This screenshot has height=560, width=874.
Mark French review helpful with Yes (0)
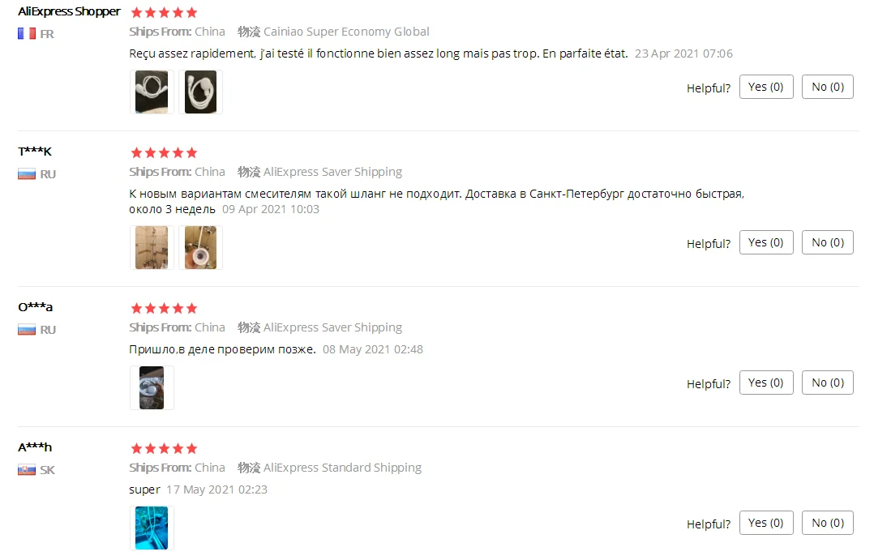[x=766, y=87]
